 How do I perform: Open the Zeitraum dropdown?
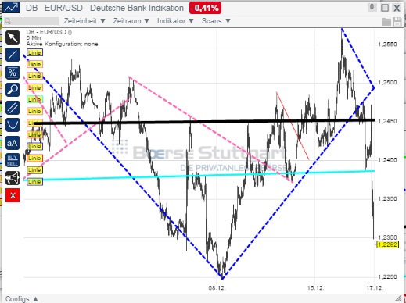click(131, 21)
